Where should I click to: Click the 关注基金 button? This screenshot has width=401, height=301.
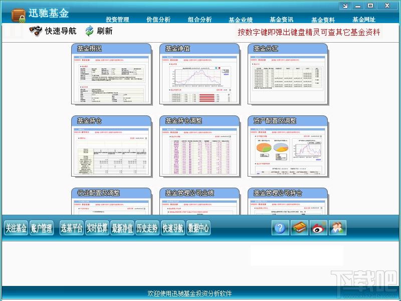click(x=16, y=228)
